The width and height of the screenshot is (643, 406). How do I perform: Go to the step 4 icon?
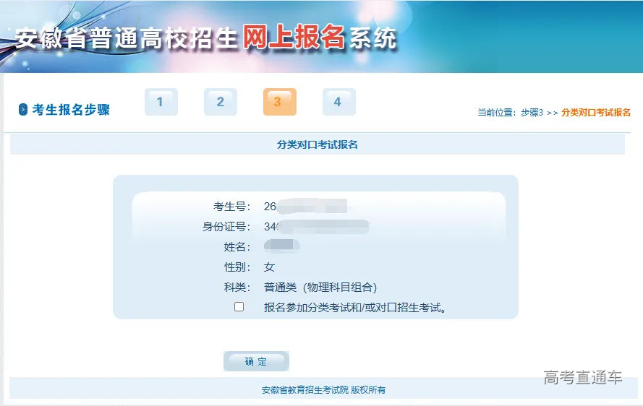point(338,103)
